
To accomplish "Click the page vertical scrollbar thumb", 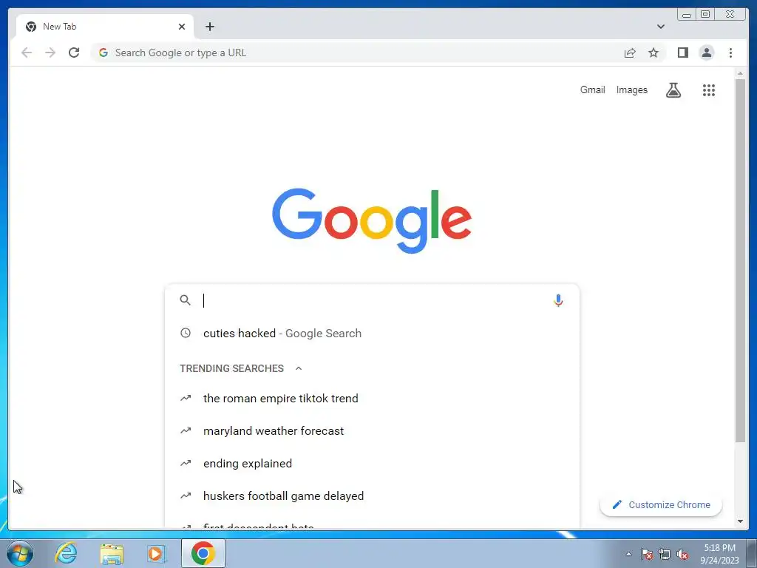I will click(740, 260).
